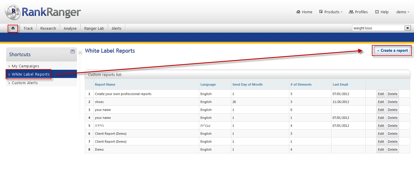
Task: Select the Research menu tab
Action: (48, 29)
